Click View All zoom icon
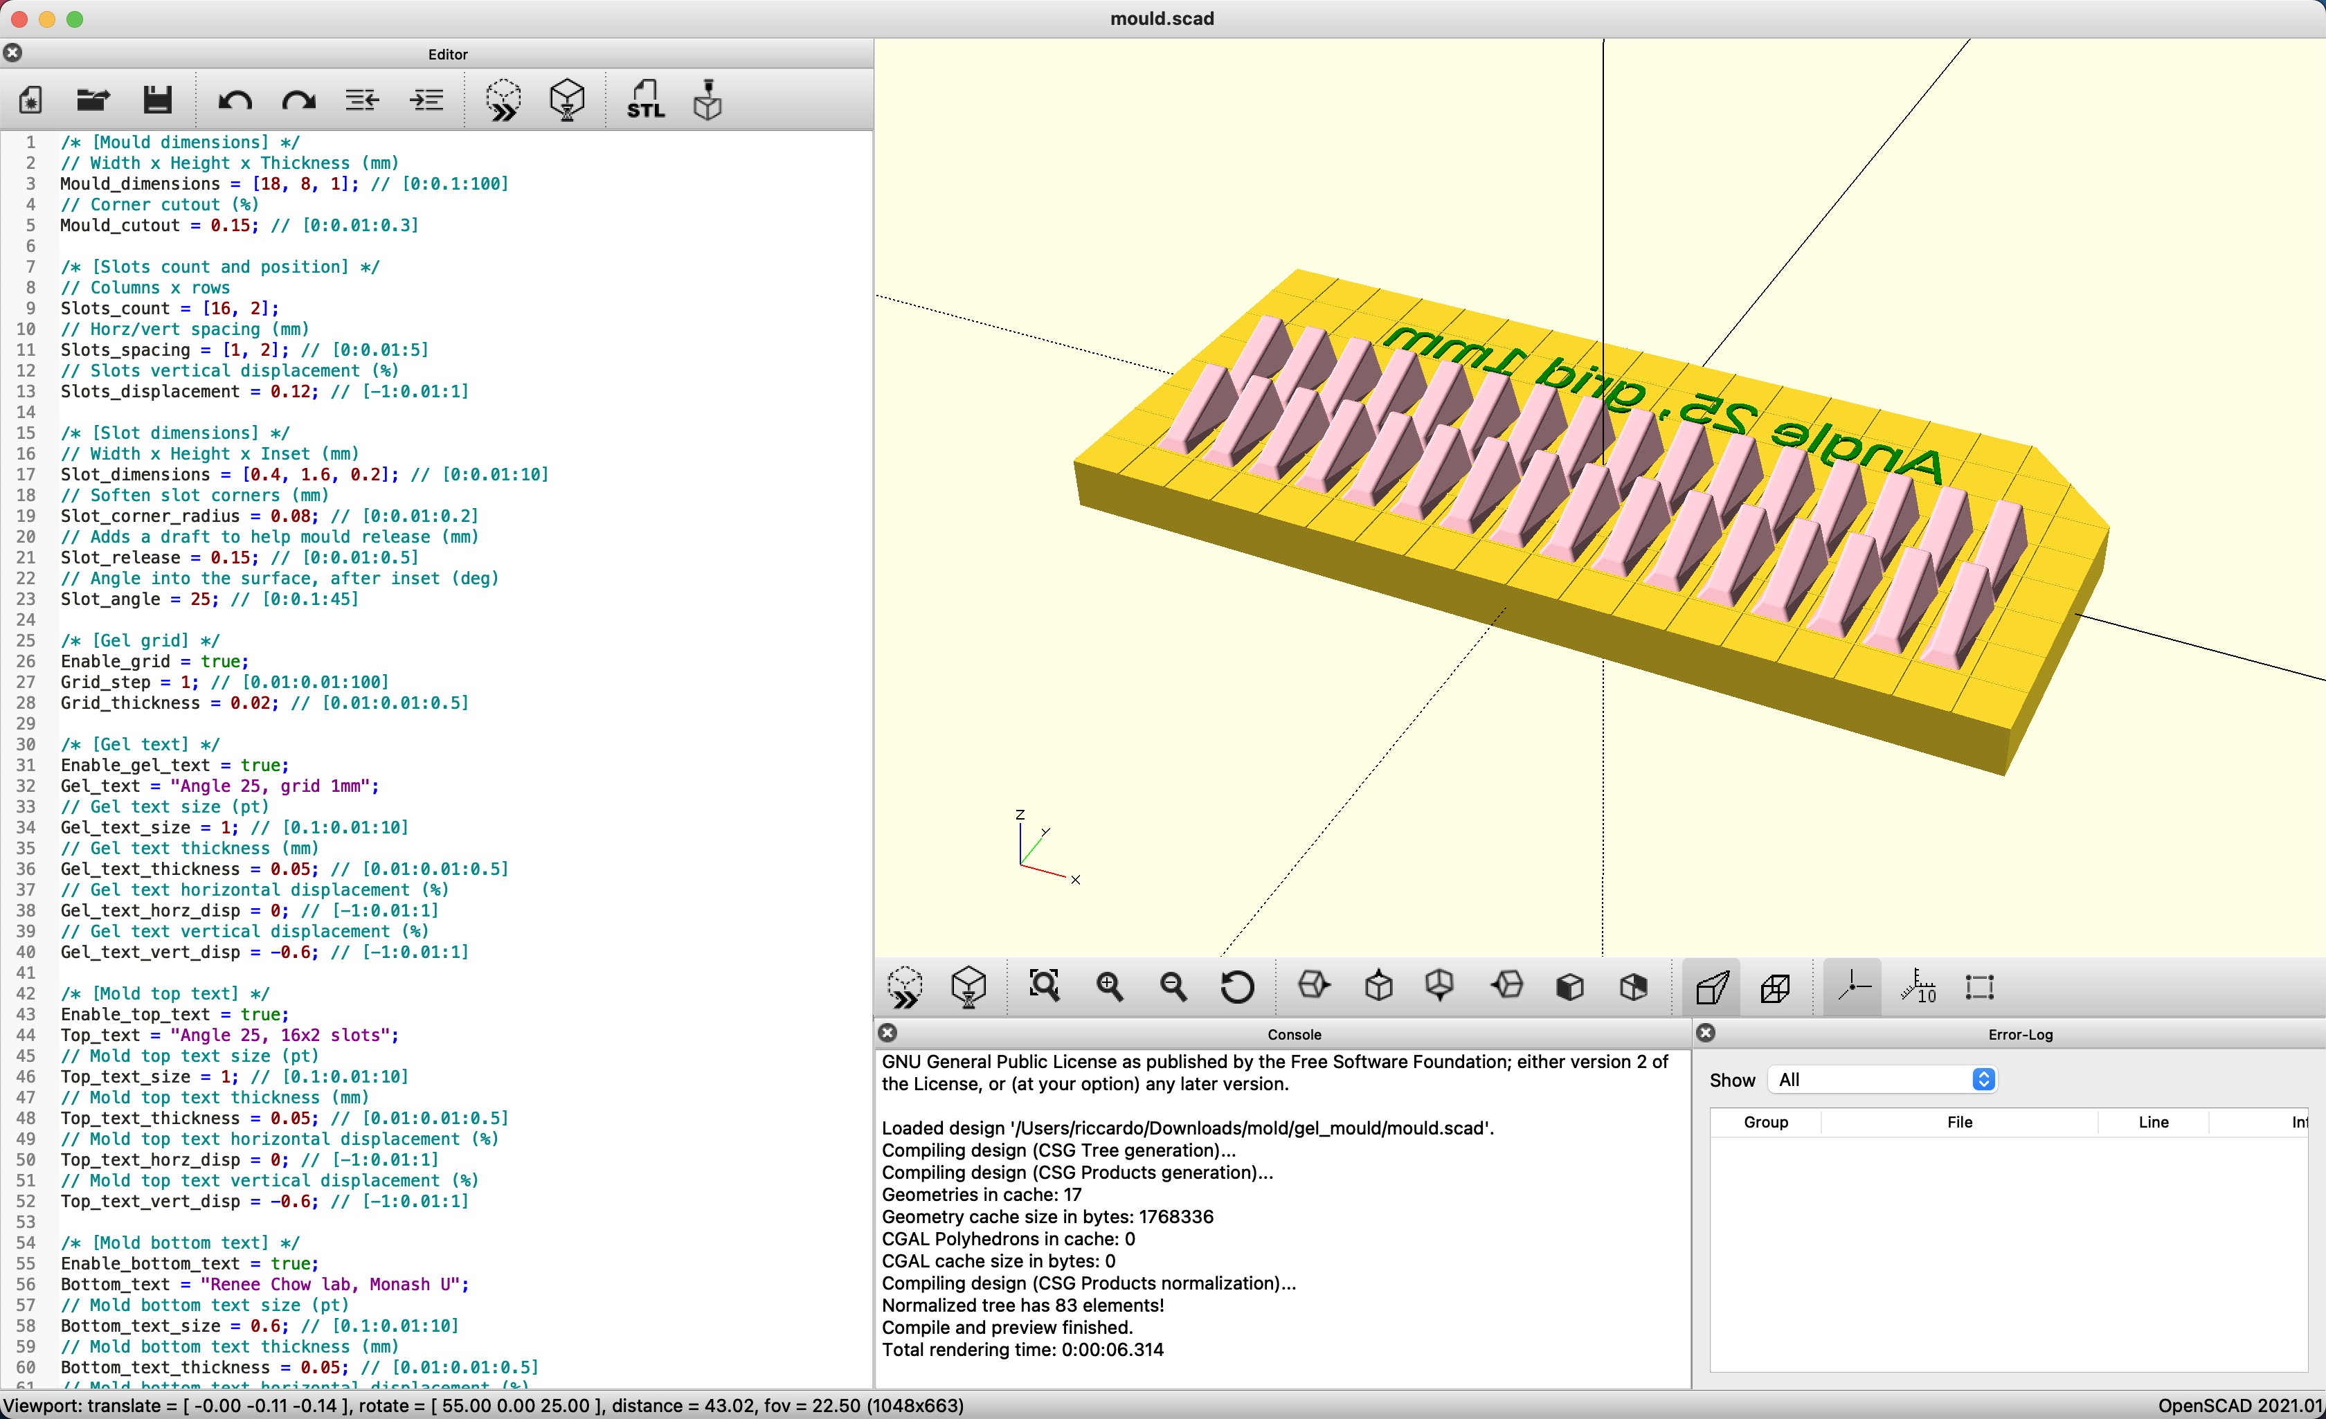This screenshot has height=1419, width=2326. (1044, 986)
